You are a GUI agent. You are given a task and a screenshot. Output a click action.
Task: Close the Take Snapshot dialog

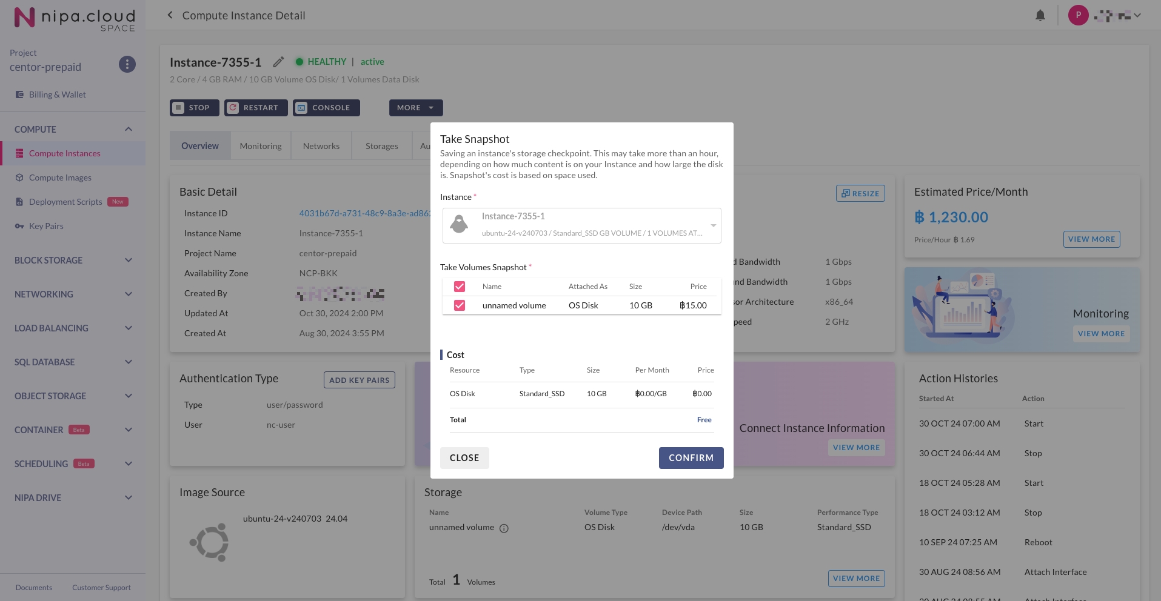pos(464,458)
